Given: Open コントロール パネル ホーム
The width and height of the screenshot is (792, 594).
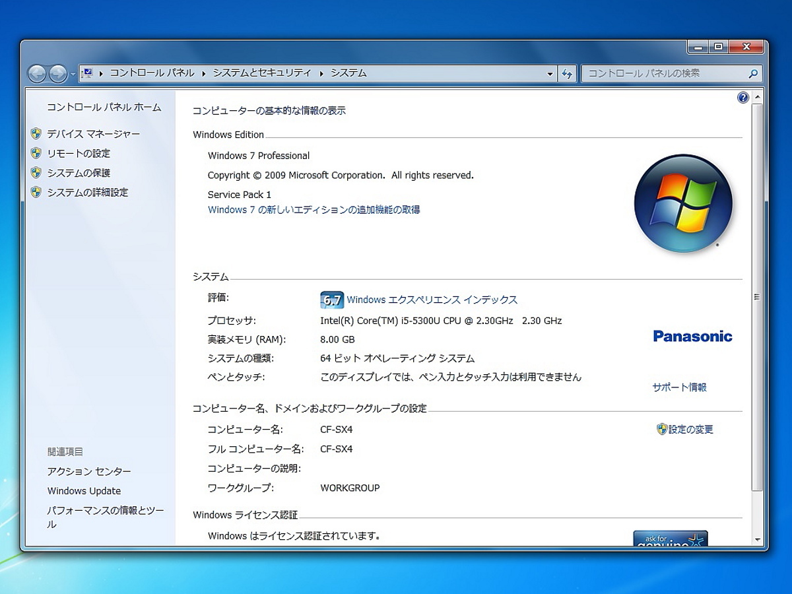Looking at the screenshot, I should coord(104,107).
